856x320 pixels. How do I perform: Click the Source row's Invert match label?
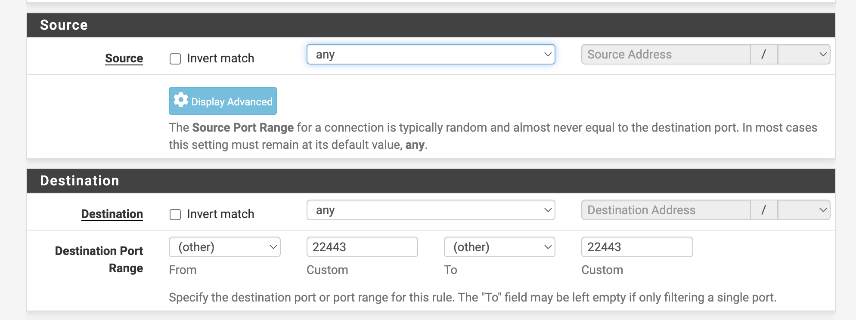pos(220,58)
